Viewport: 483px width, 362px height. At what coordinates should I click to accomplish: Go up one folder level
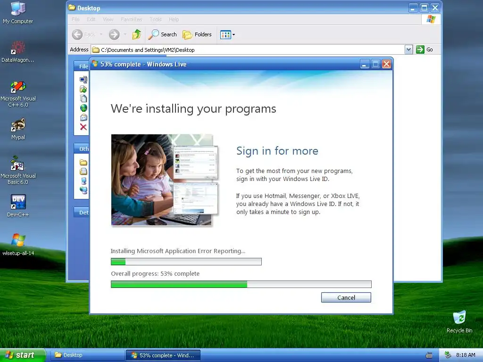pos(137,34)
